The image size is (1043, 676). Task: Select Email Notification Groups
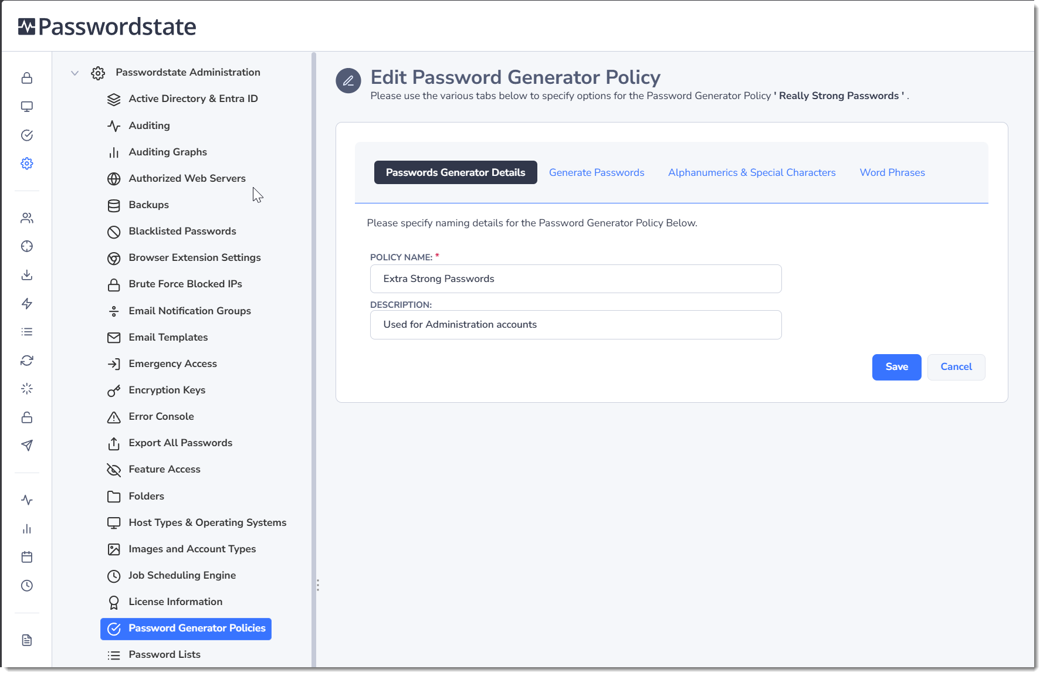[x=190, y=311]
